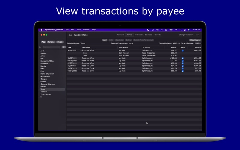Viewport: 240px width, 150px height.
Task: Click Add button above transaction table
Action: tap(105, 40)
